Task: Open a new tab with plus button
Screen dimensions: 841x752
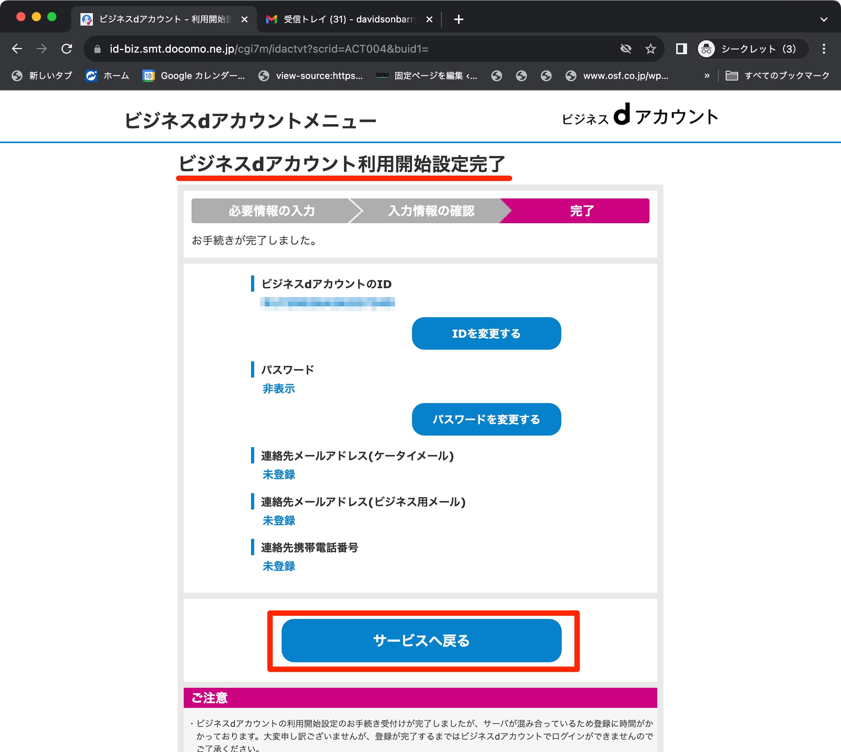Action: (x=458, y=19)
